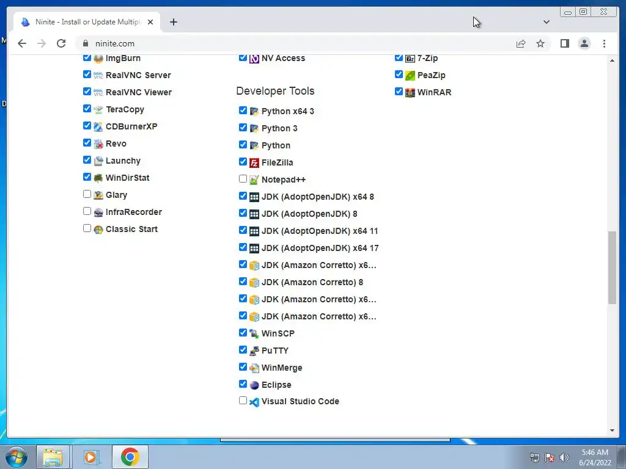Uncheck the RealVNC Viewer checkbox

coord(87,92)
